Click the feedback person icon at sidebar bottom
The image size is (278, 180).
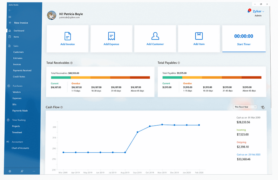22,171
